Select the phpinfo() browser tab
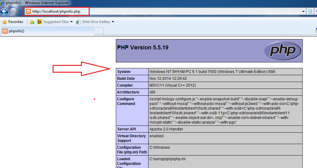The height and width of the screenshot is (168, 317). tap(48, 31)
